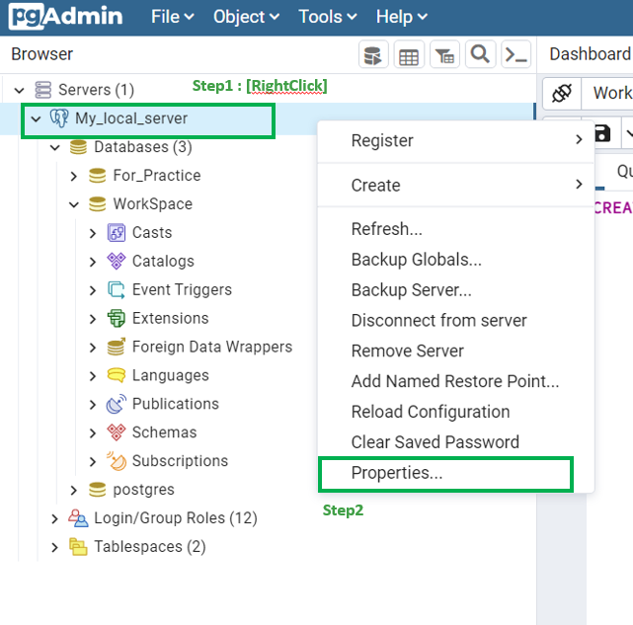Expand the Languages node
Viewport: 633px width, 625px height.
[x=93, y=376]
